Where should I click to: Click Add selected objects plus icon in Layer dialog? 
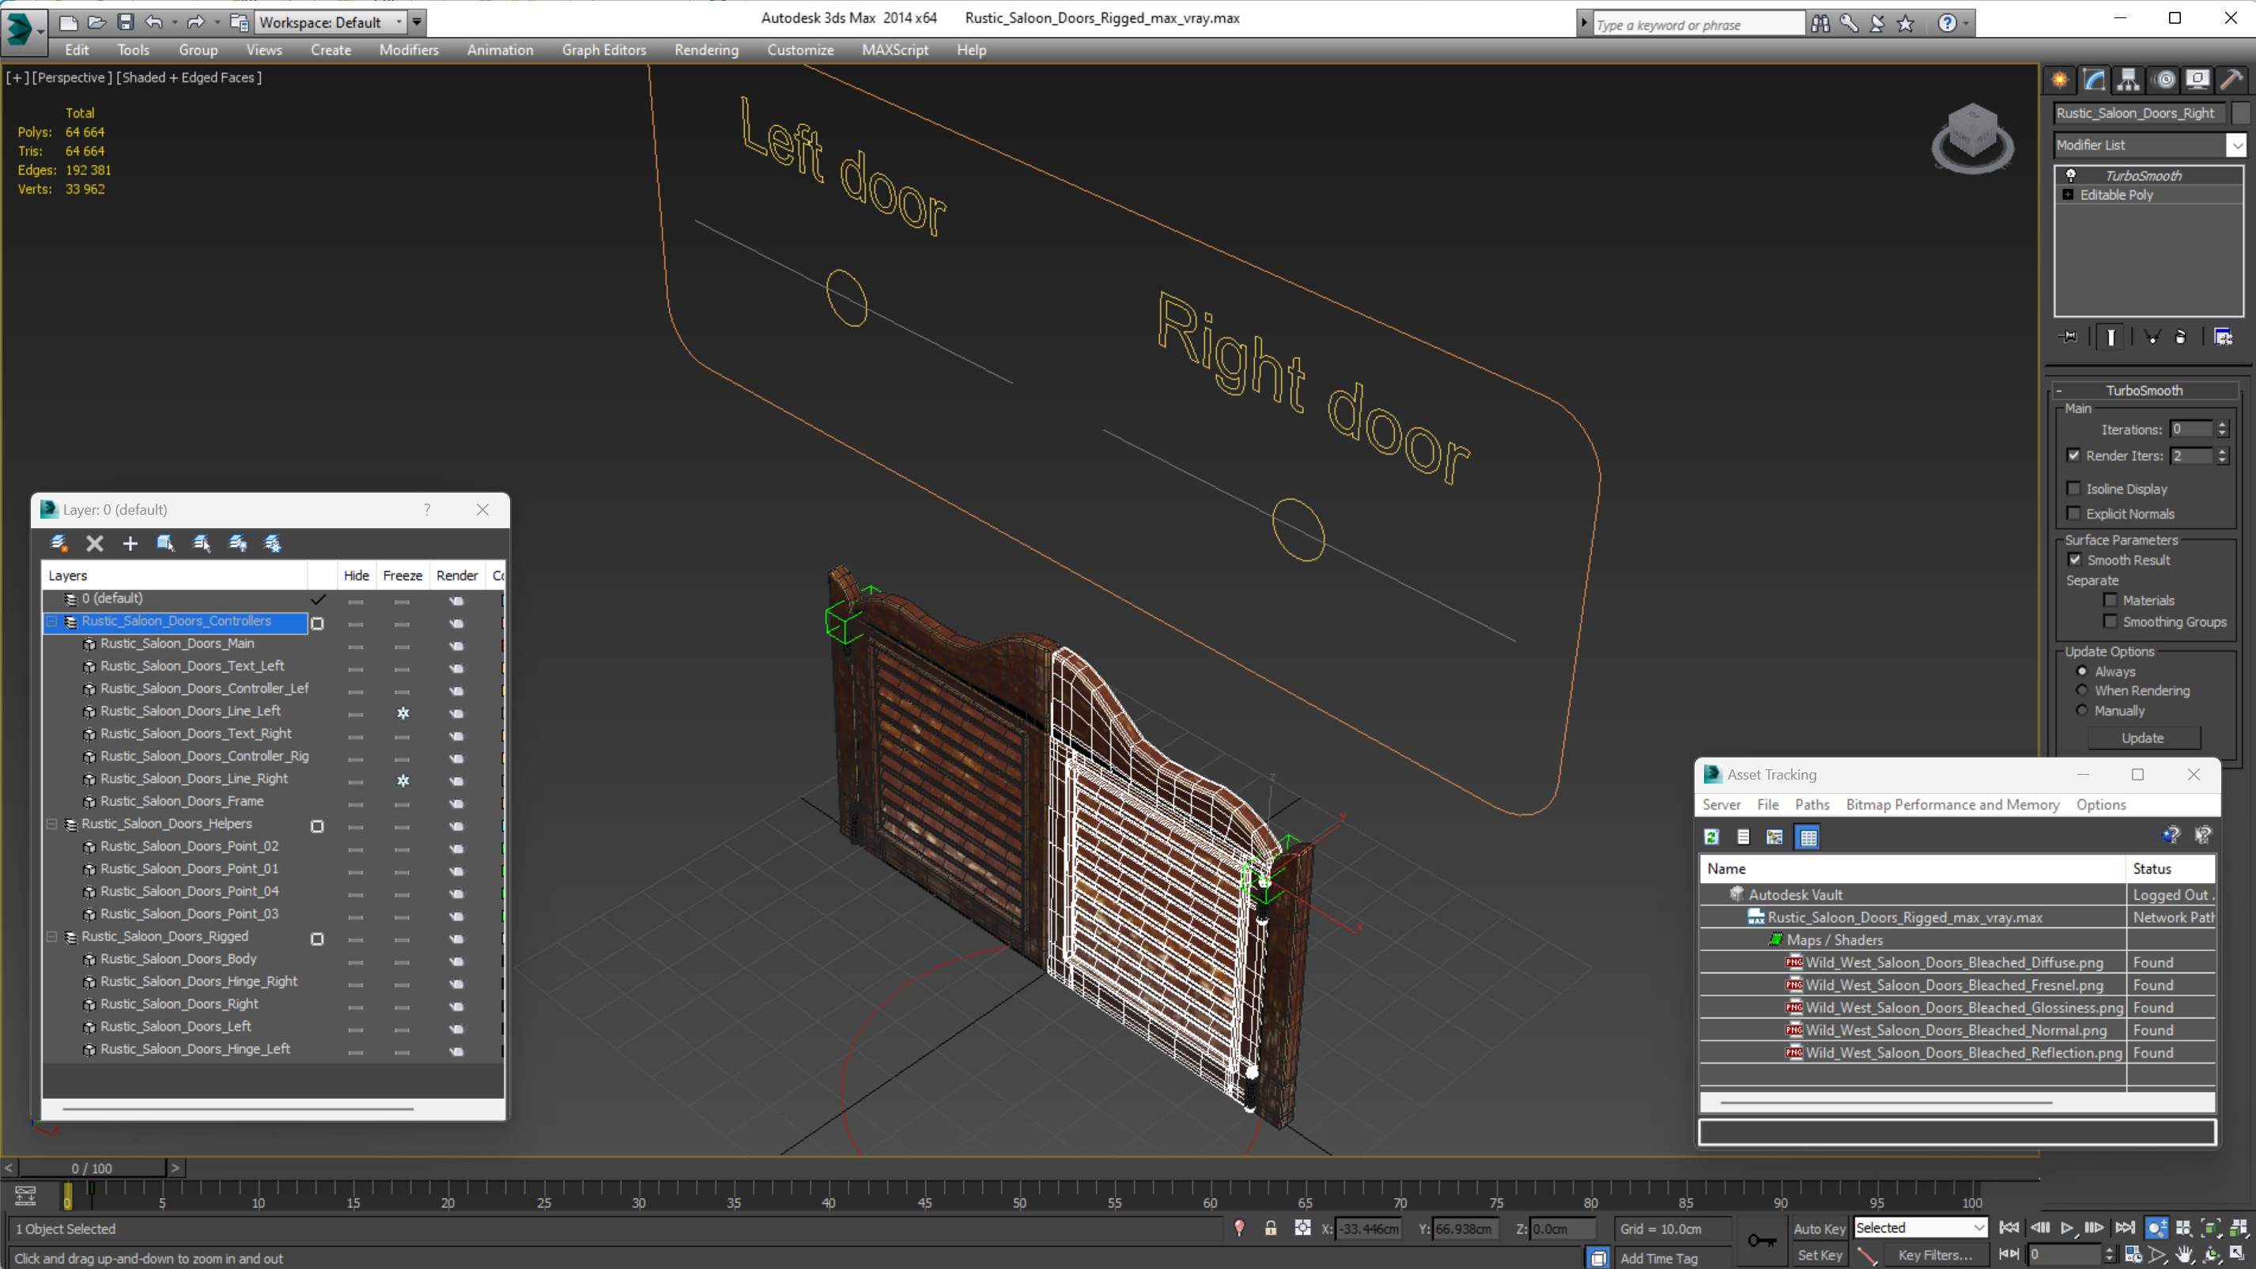[x=130, y=544]
